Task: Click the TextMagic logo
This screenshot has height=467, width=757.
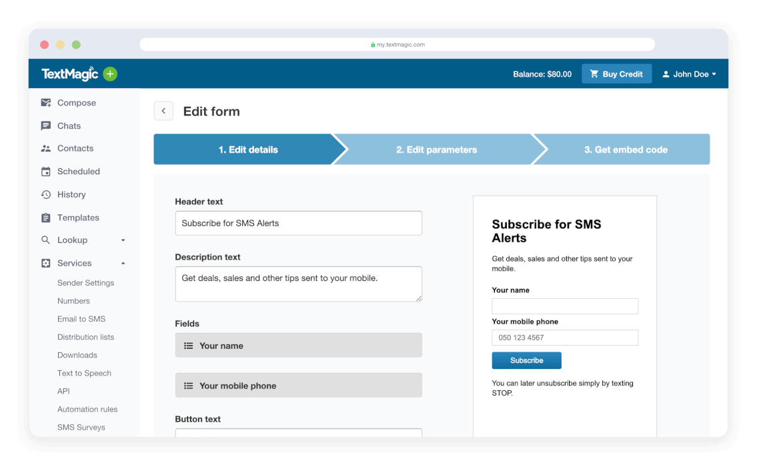Action: pyautogui.click(x=70, y=74)
